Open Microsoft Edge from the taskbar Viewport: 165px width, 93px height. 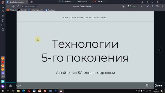pyautogui.click(x=23, y=91)
